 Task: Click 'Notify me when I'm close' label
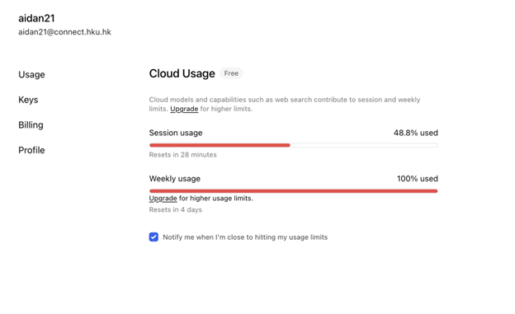coord(245,237)
